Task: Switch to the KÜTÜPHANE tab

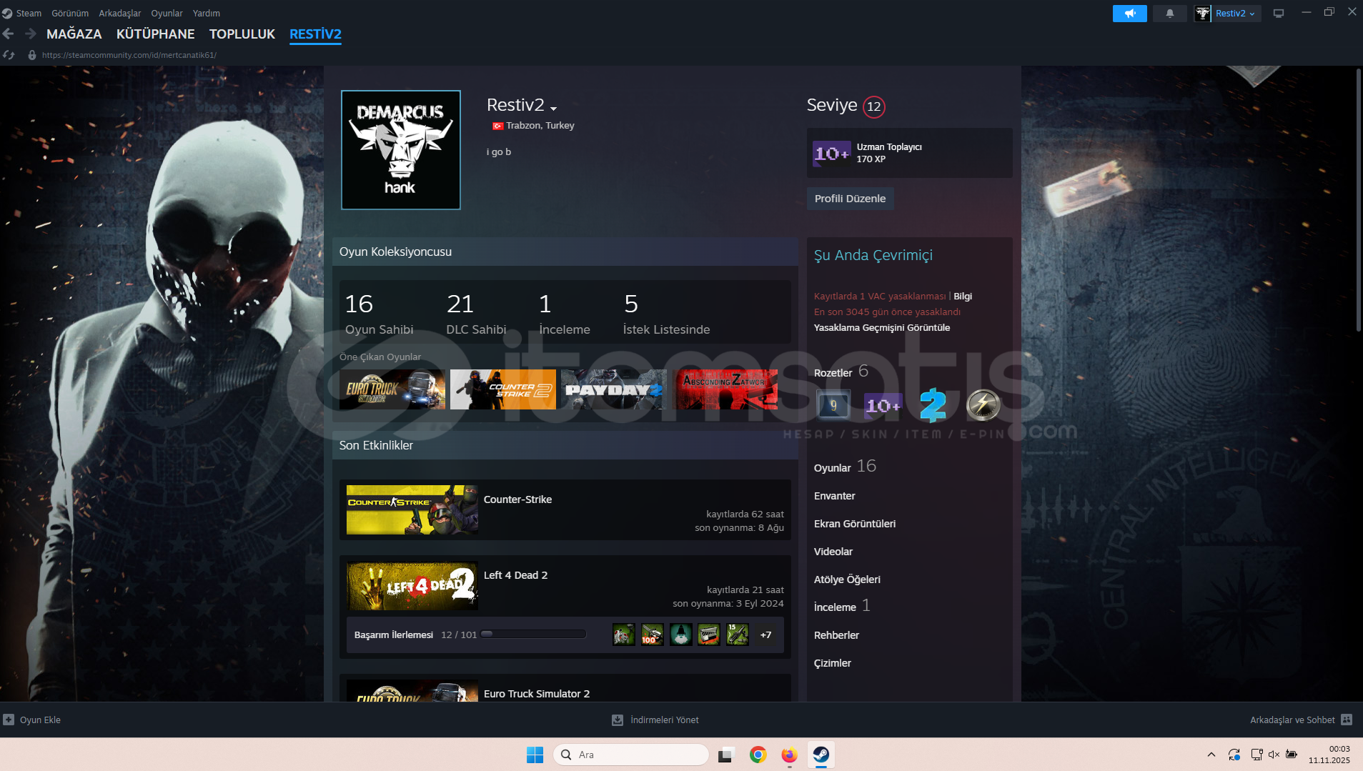Action: click(x=156, y=34)
